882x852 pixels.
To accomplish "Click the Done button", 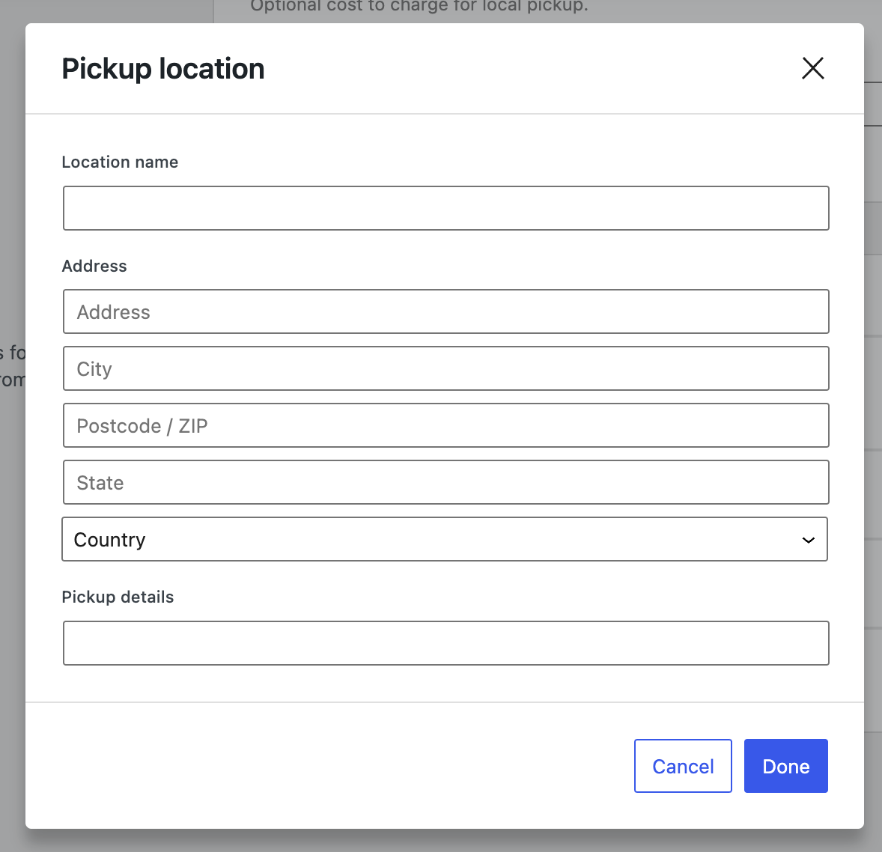I will (x=785, y=766).
